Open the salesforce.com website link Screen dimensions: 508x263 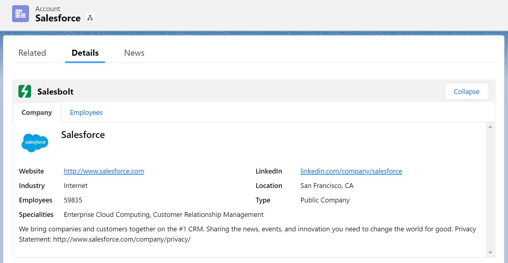104,171
